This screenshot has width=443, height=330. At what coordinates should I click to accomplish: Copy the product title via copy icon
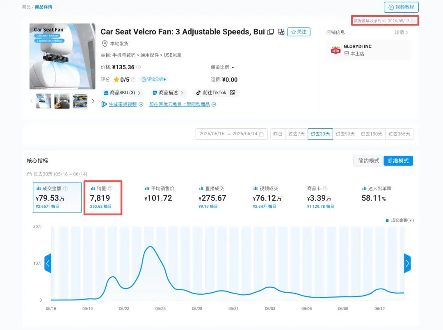click(271, 32)
